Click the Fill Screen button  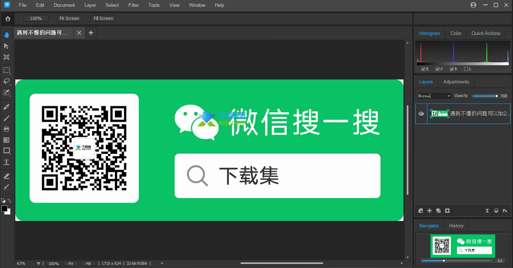coord(103,19)
